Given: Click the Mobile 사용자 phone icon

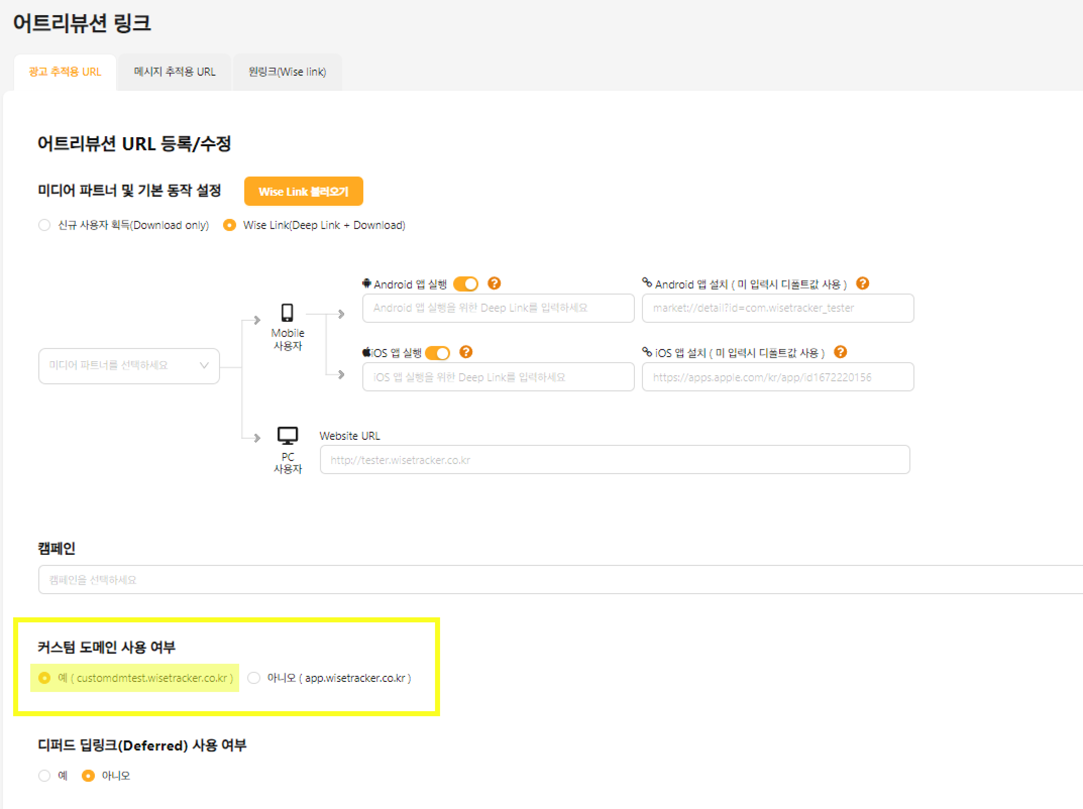Looking at the screenshot, I should 287,313.
